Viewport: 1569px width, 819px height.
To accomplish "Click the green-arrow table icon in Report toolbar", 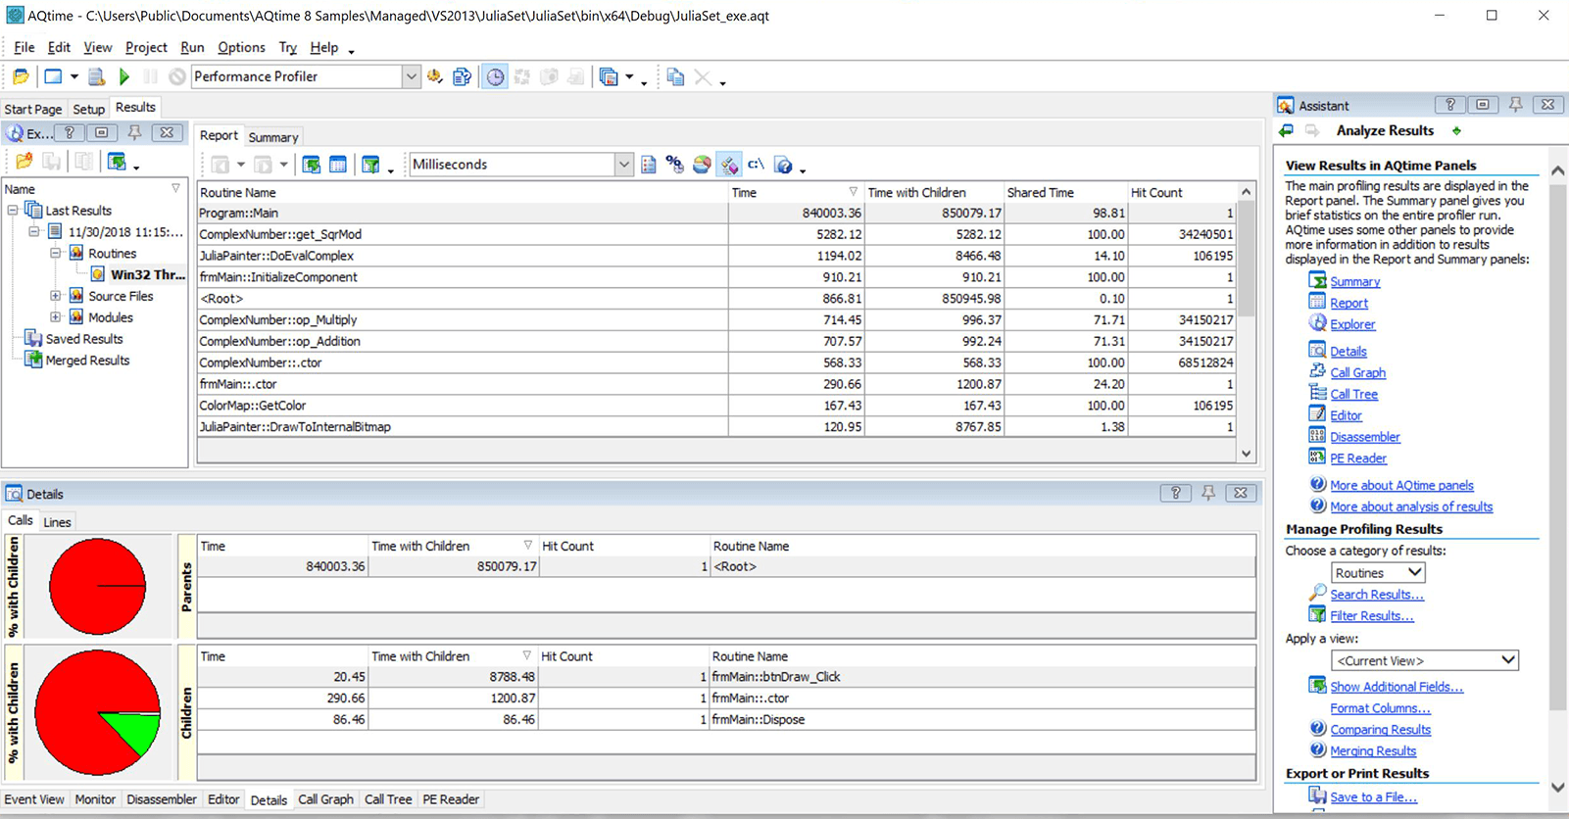I will point(312,165).
